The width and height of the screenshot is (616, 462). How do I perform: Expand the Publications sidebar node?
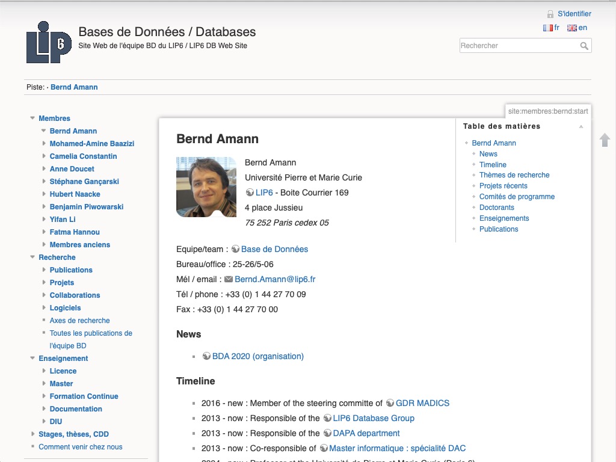click(44, 270)
